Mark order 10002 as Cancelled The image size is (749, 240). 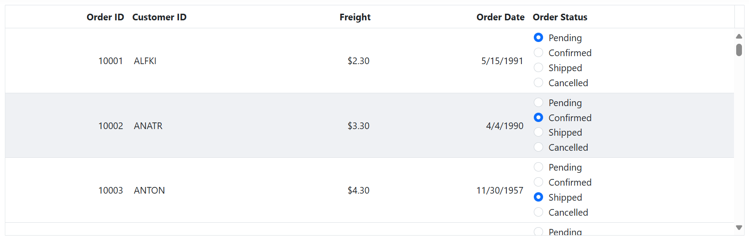538,147
